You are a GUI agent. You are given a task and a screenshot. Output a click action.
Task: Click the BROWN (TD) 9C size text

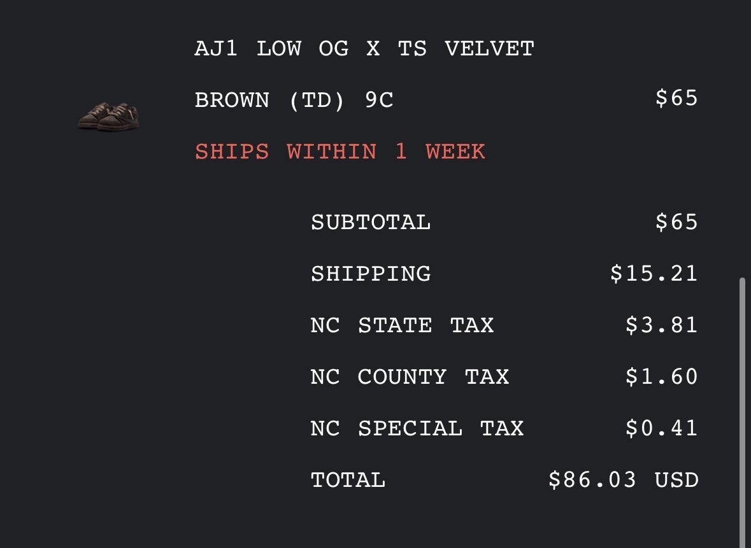294,101
